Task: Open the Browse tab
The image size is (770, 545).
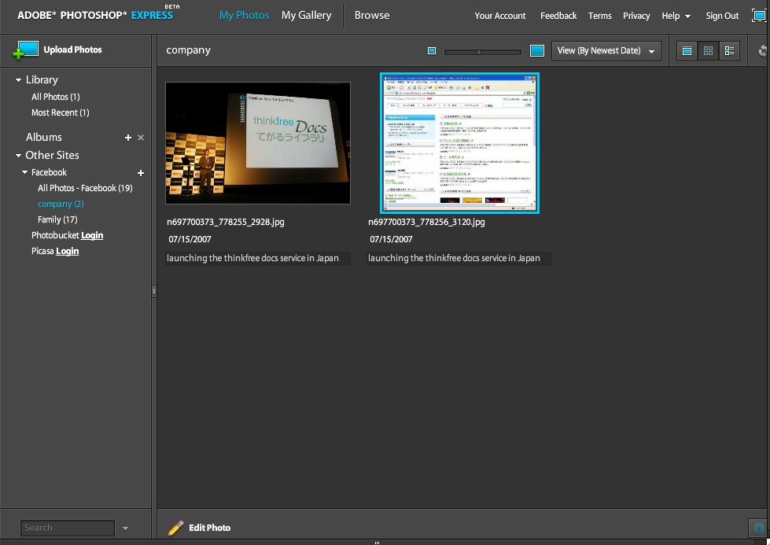Action: click(x=372, y=15)
